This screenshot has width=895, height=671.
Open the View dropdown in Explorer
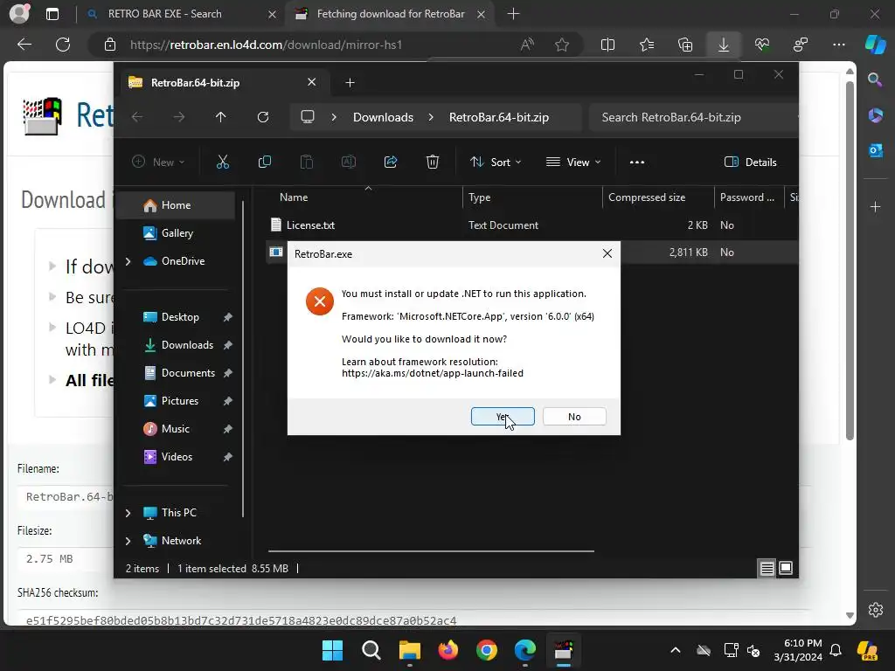[573, 162]
